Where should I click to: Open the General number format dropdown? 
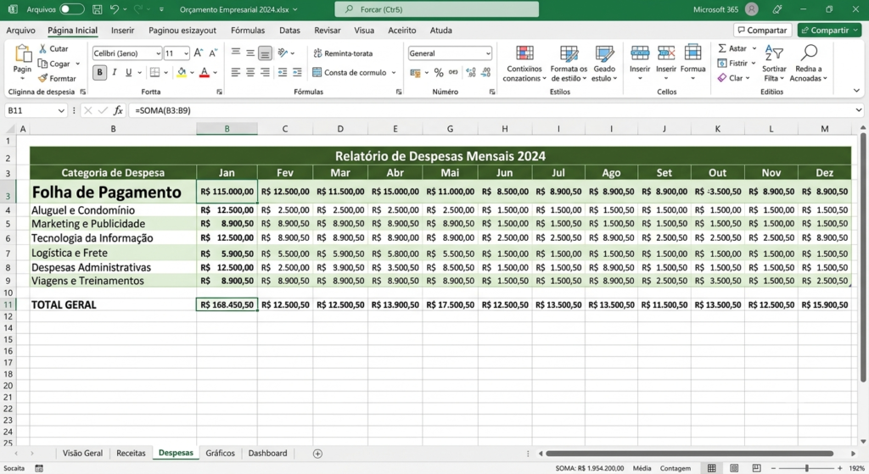[x=488, y=53]
